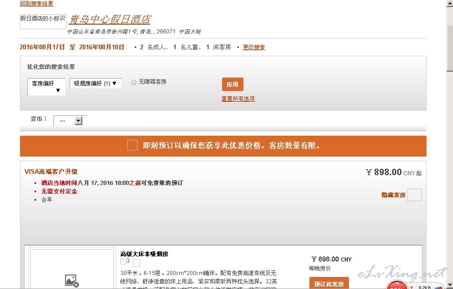The height and width of the screenshot is (289, 453).
Task: Click the ￥898.00 CNY 起 price text
Action: 394,172
